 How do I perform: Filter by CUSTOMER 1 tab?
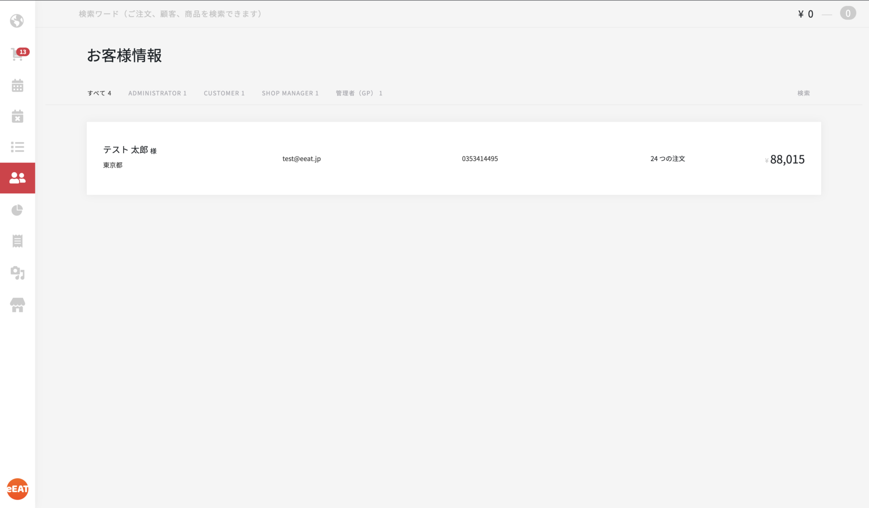click(x=224, y=93)
